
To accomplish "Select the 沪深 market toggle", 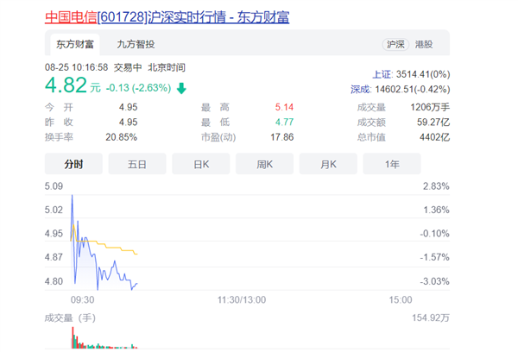I will click(396, 45).
